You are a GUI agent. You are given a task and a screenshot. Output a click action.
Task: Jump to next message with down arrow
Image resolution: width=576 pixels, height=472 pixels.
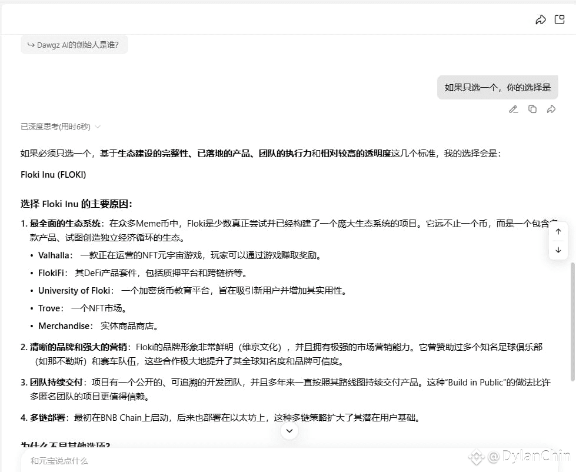click(x=558, y=250)
